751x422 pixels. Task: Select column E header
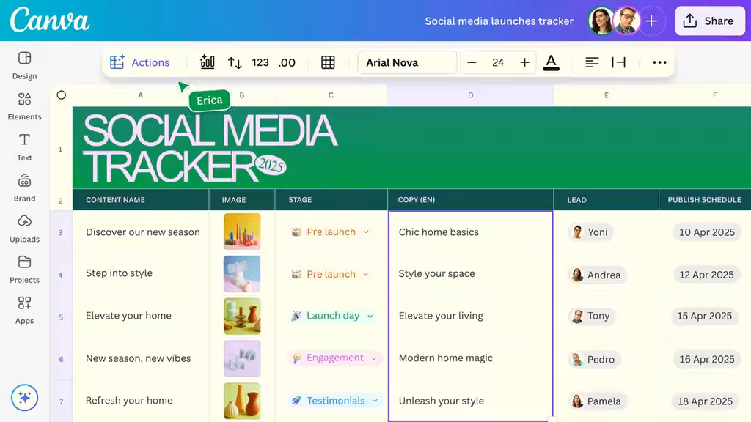(607, 95)
